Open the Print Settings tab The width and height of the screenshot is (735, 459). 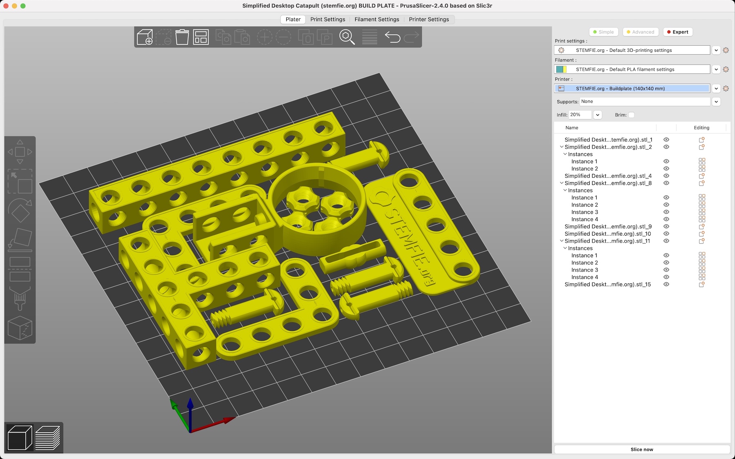point(327,20)
